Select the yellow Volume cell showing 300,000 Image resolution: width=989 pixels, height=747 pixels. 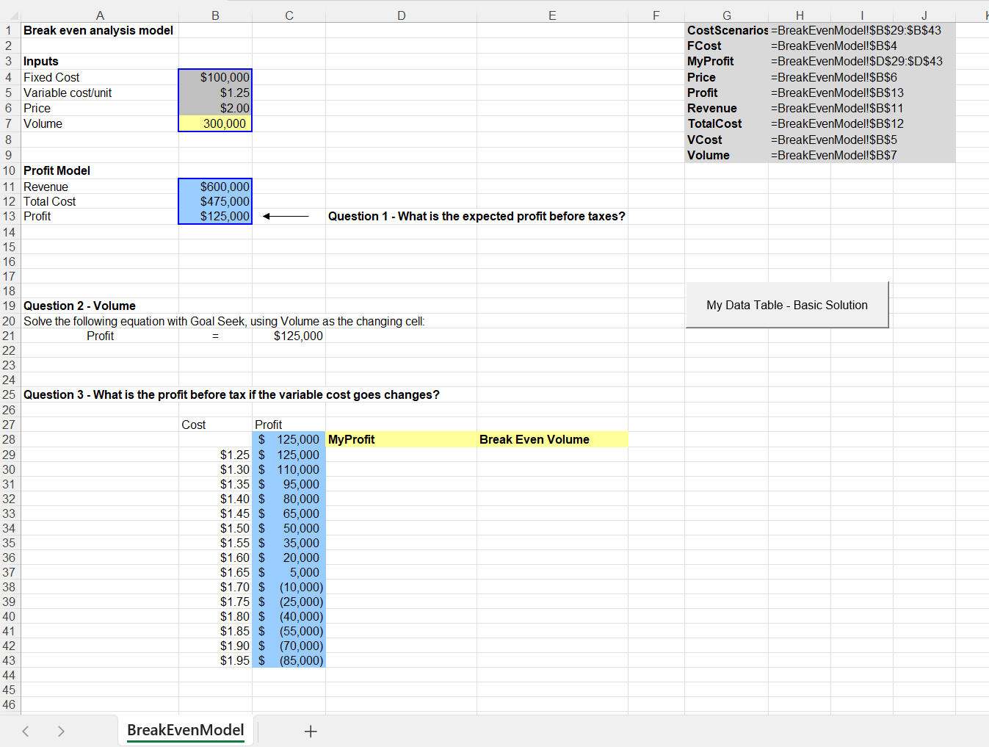tap(215, 123)
